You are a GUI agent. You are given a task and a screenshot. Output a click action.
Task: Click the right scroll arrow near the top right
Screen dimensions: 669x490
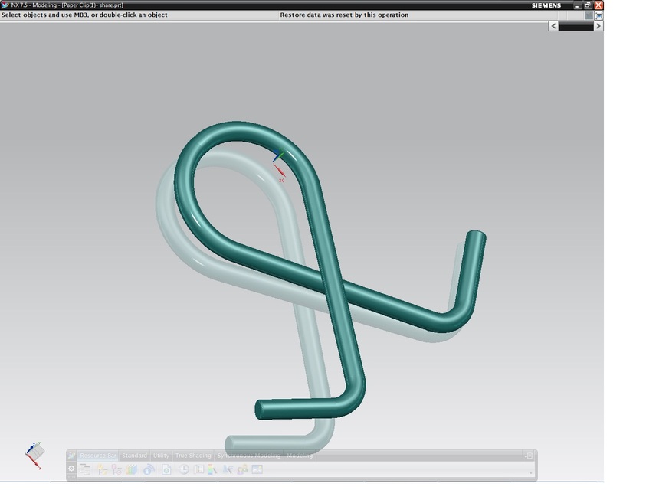[598, 25]
